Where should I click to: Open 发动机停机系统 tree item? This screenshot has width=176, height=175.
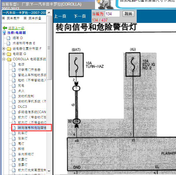32,101
